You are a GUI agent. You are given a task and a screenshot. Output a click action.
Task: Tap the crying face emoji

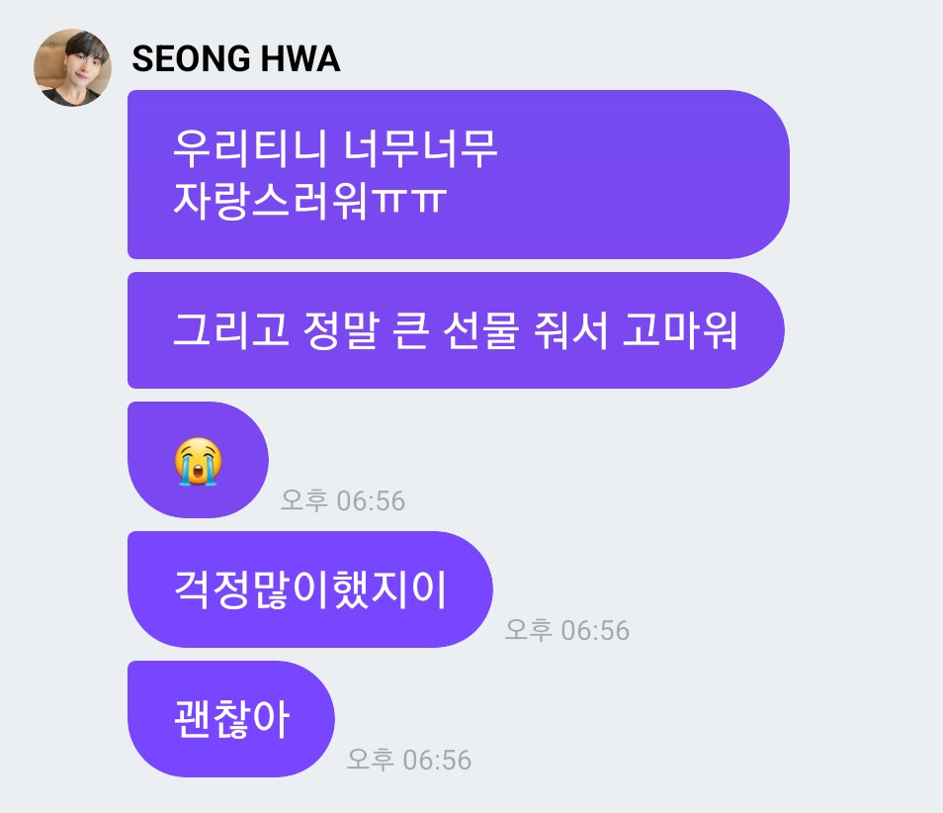tap(198, 462)
